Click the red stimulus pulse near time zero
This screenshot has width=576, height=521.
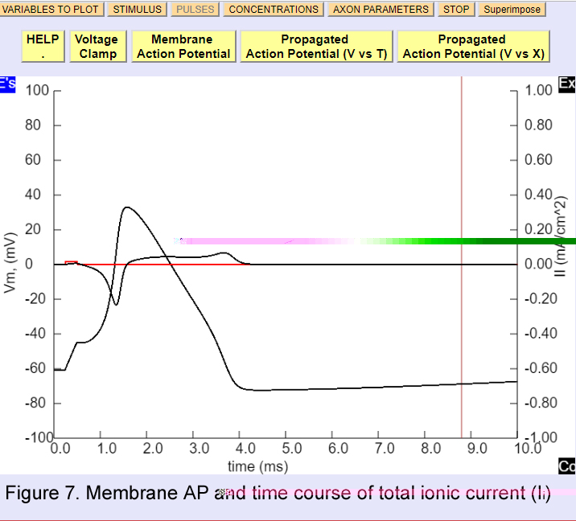point(71,262)
